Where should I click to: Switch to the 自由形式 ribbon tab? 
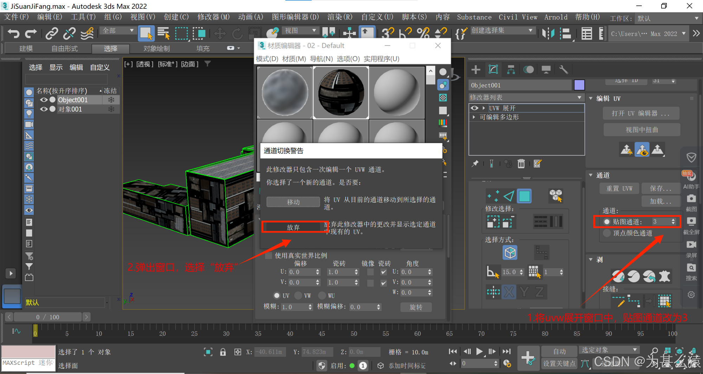coord(64,48)
